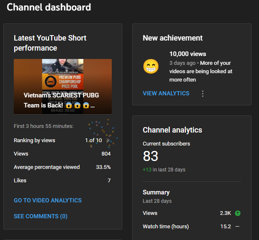Expand Ranking by views chevron arrow
This screenshot has width=259, height=240.
pos(108,140)
